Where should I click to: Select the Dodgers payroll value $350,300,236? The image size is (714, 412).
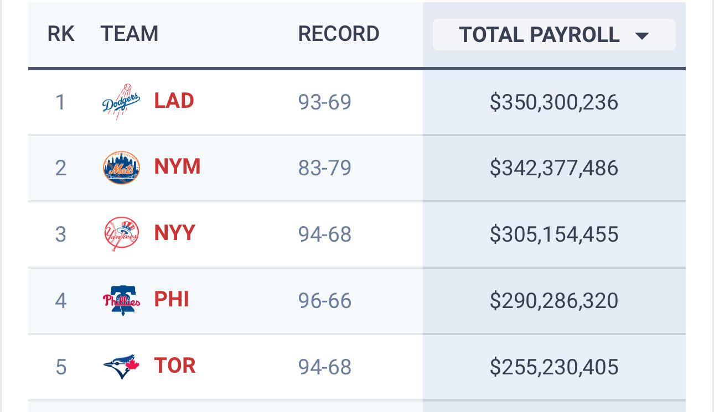[x=553, y=102]
